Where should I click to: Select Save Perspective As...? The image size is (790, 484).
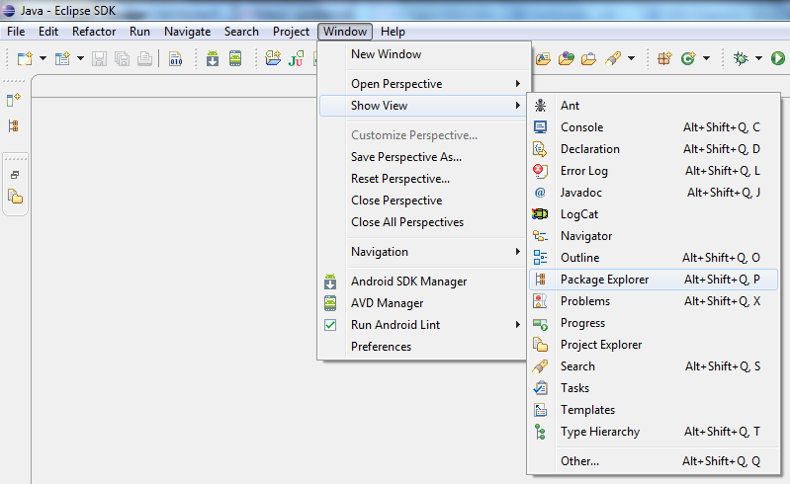pos(424,157)
